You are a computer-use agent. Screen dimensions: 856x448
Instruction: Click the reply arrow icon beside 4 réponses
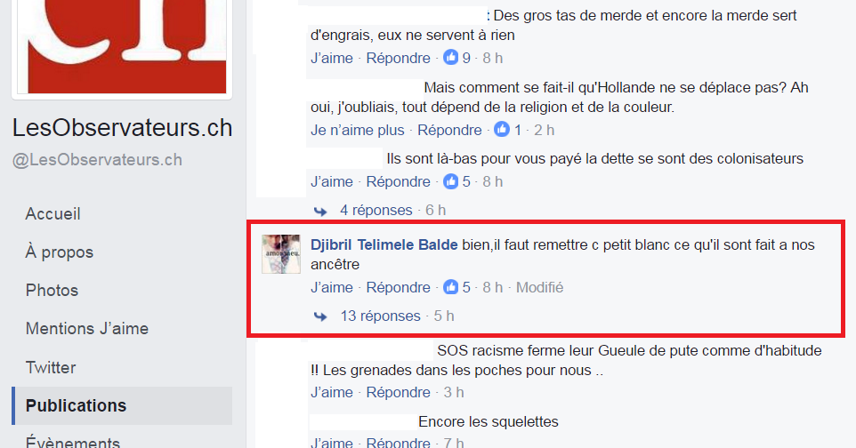tap(320, 212)
